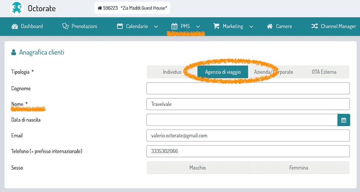
Task: Choose Maschio for Sesso
Action: point(198,168)
